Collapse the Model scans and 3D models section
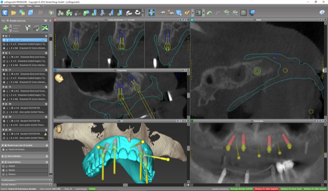Screen dimensions: 328x191 pyautogui.click(x=3, y=145)
